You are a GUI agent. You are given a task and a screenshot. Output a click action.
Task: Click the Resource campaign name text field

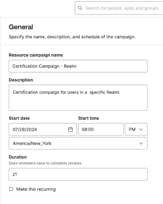tap(78, 66)
